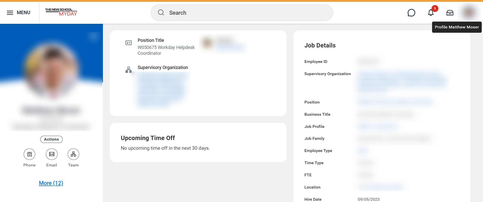Click the Position Title card icon
This screenshot has width=483, height=202.
[x=129, y=43]
